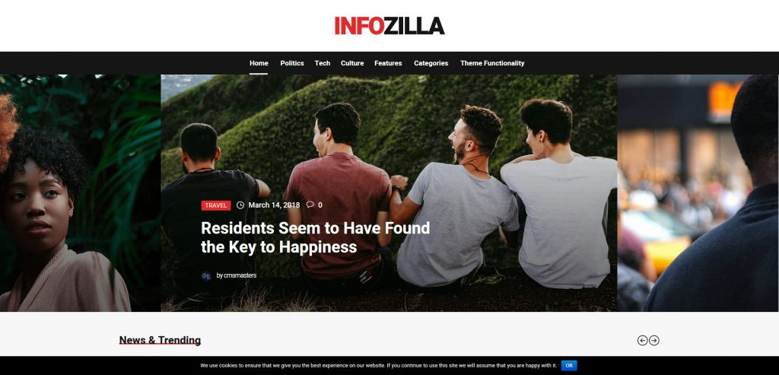The width and height of the screenshot is (779, 375).
Task: Expand the Theme Functionality menu
Action: coord(492,63)
